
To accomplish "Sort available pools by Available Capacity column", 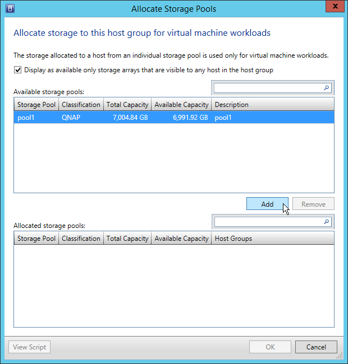I will click(x=181, y=105).
